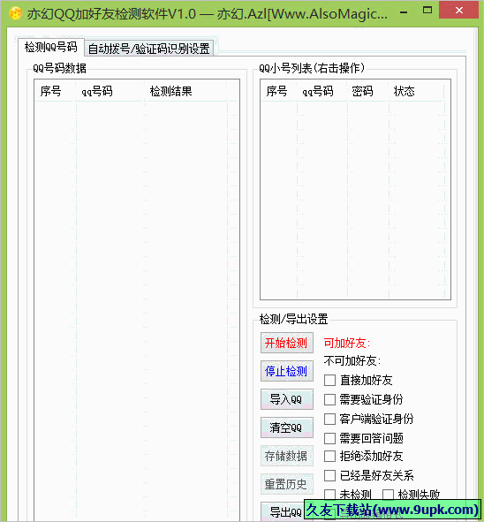Click qq号码 column header in QQ号码数据 list
This screenshot has width=484, height=522.
[x=110, y=91]
